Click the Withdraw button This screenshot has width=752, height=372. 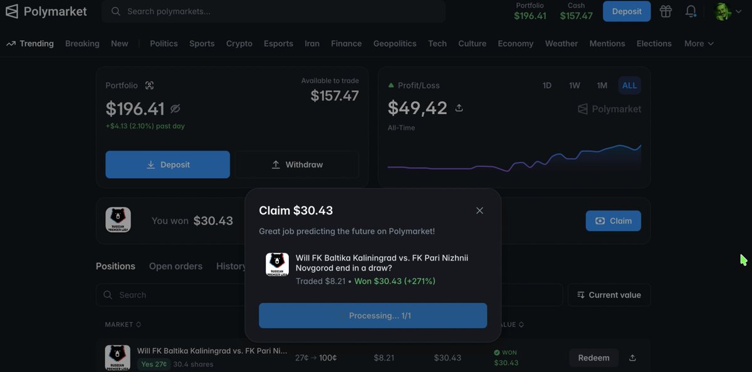297,164
